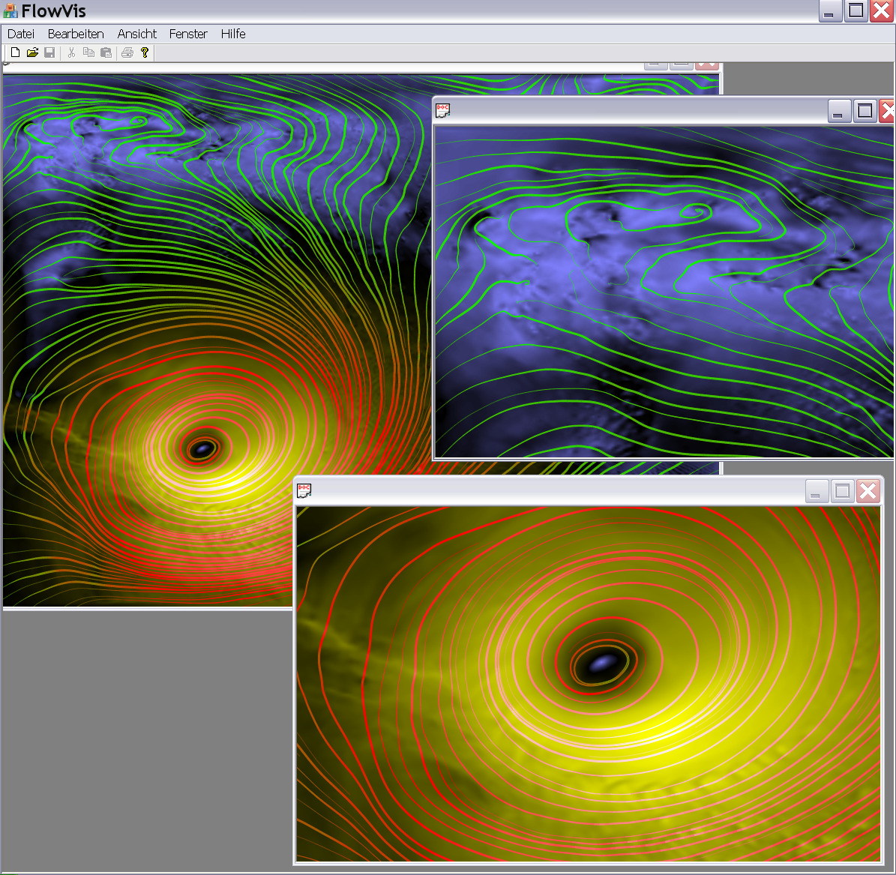Open the Hilfe menu
Viewport: 896px width, 875px height.
pos(233,34)
